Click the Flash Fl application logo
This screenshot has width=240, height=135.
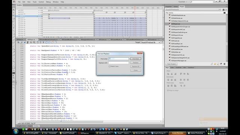(x=14, y=2)
